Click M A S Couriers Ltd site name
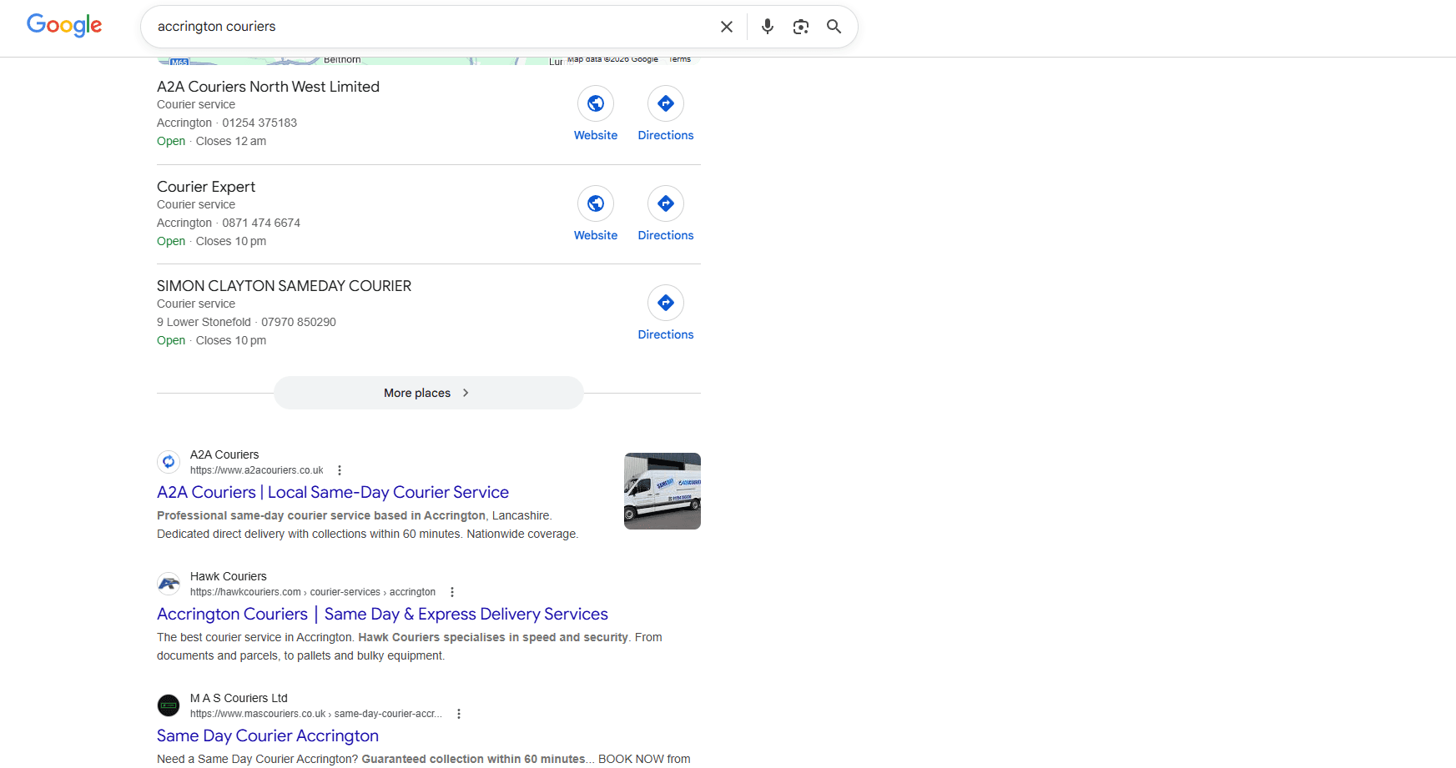The image size is (1456, 768). coord(239,698)
